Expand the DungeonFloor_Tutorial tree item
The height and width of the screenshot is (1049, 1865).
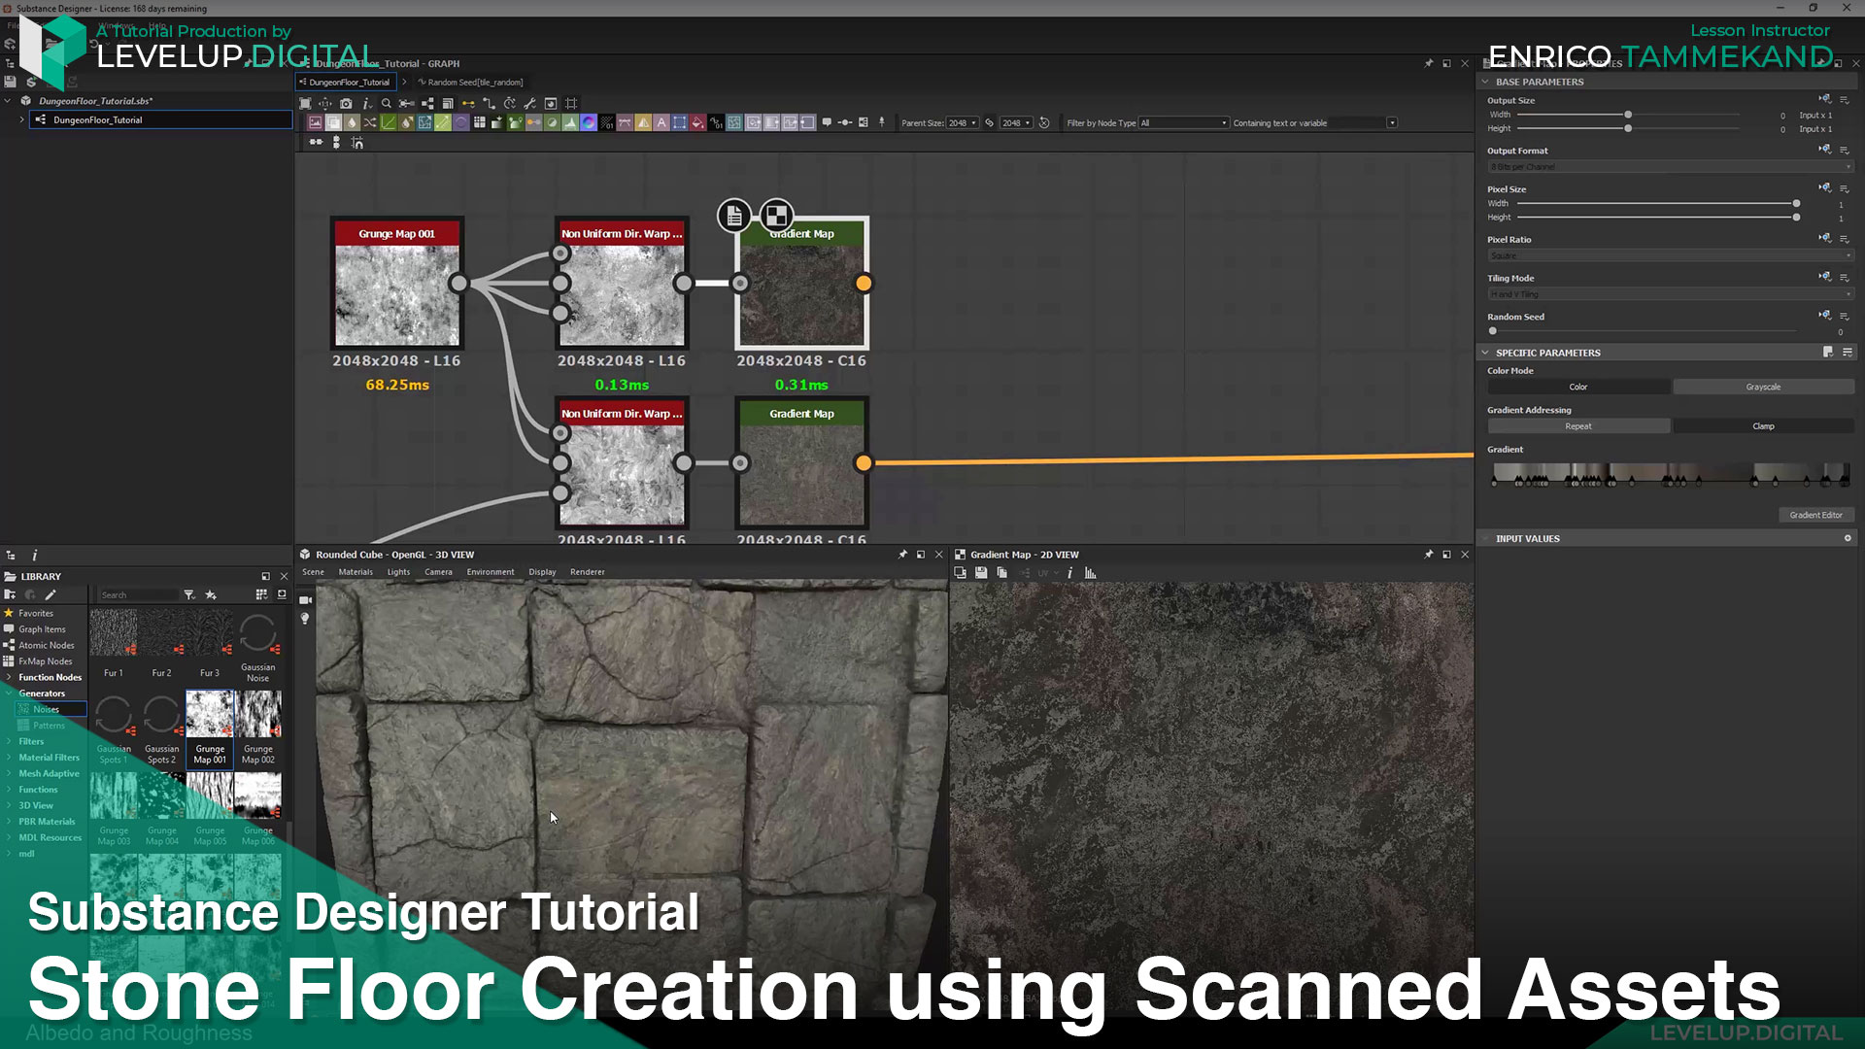tap(21, 119)
